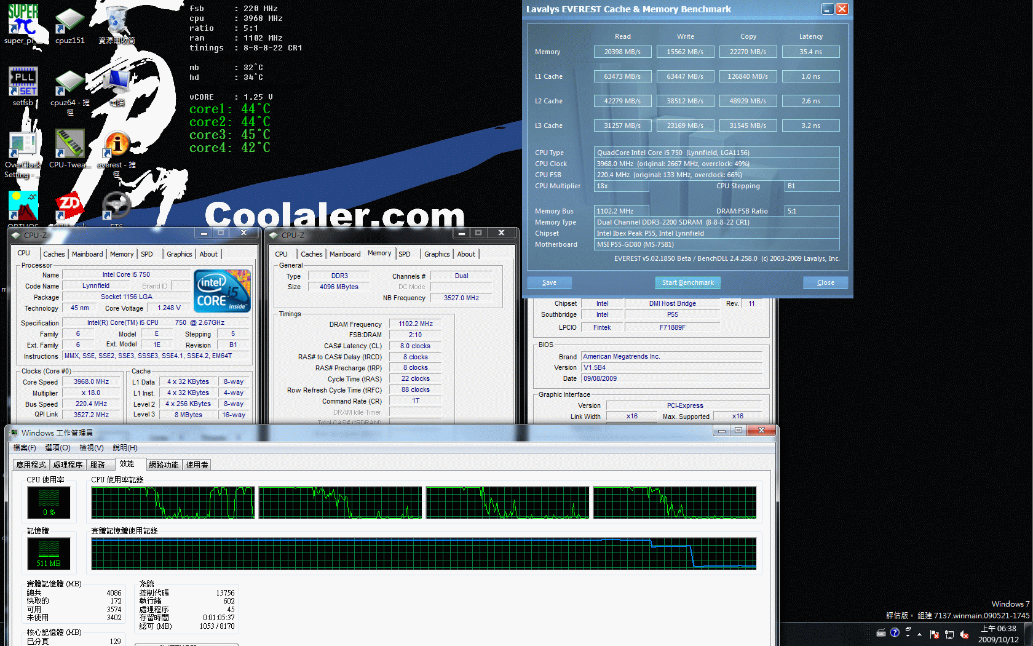Open language bar options down arrow

pyautogui.click(x=908, y=636)
